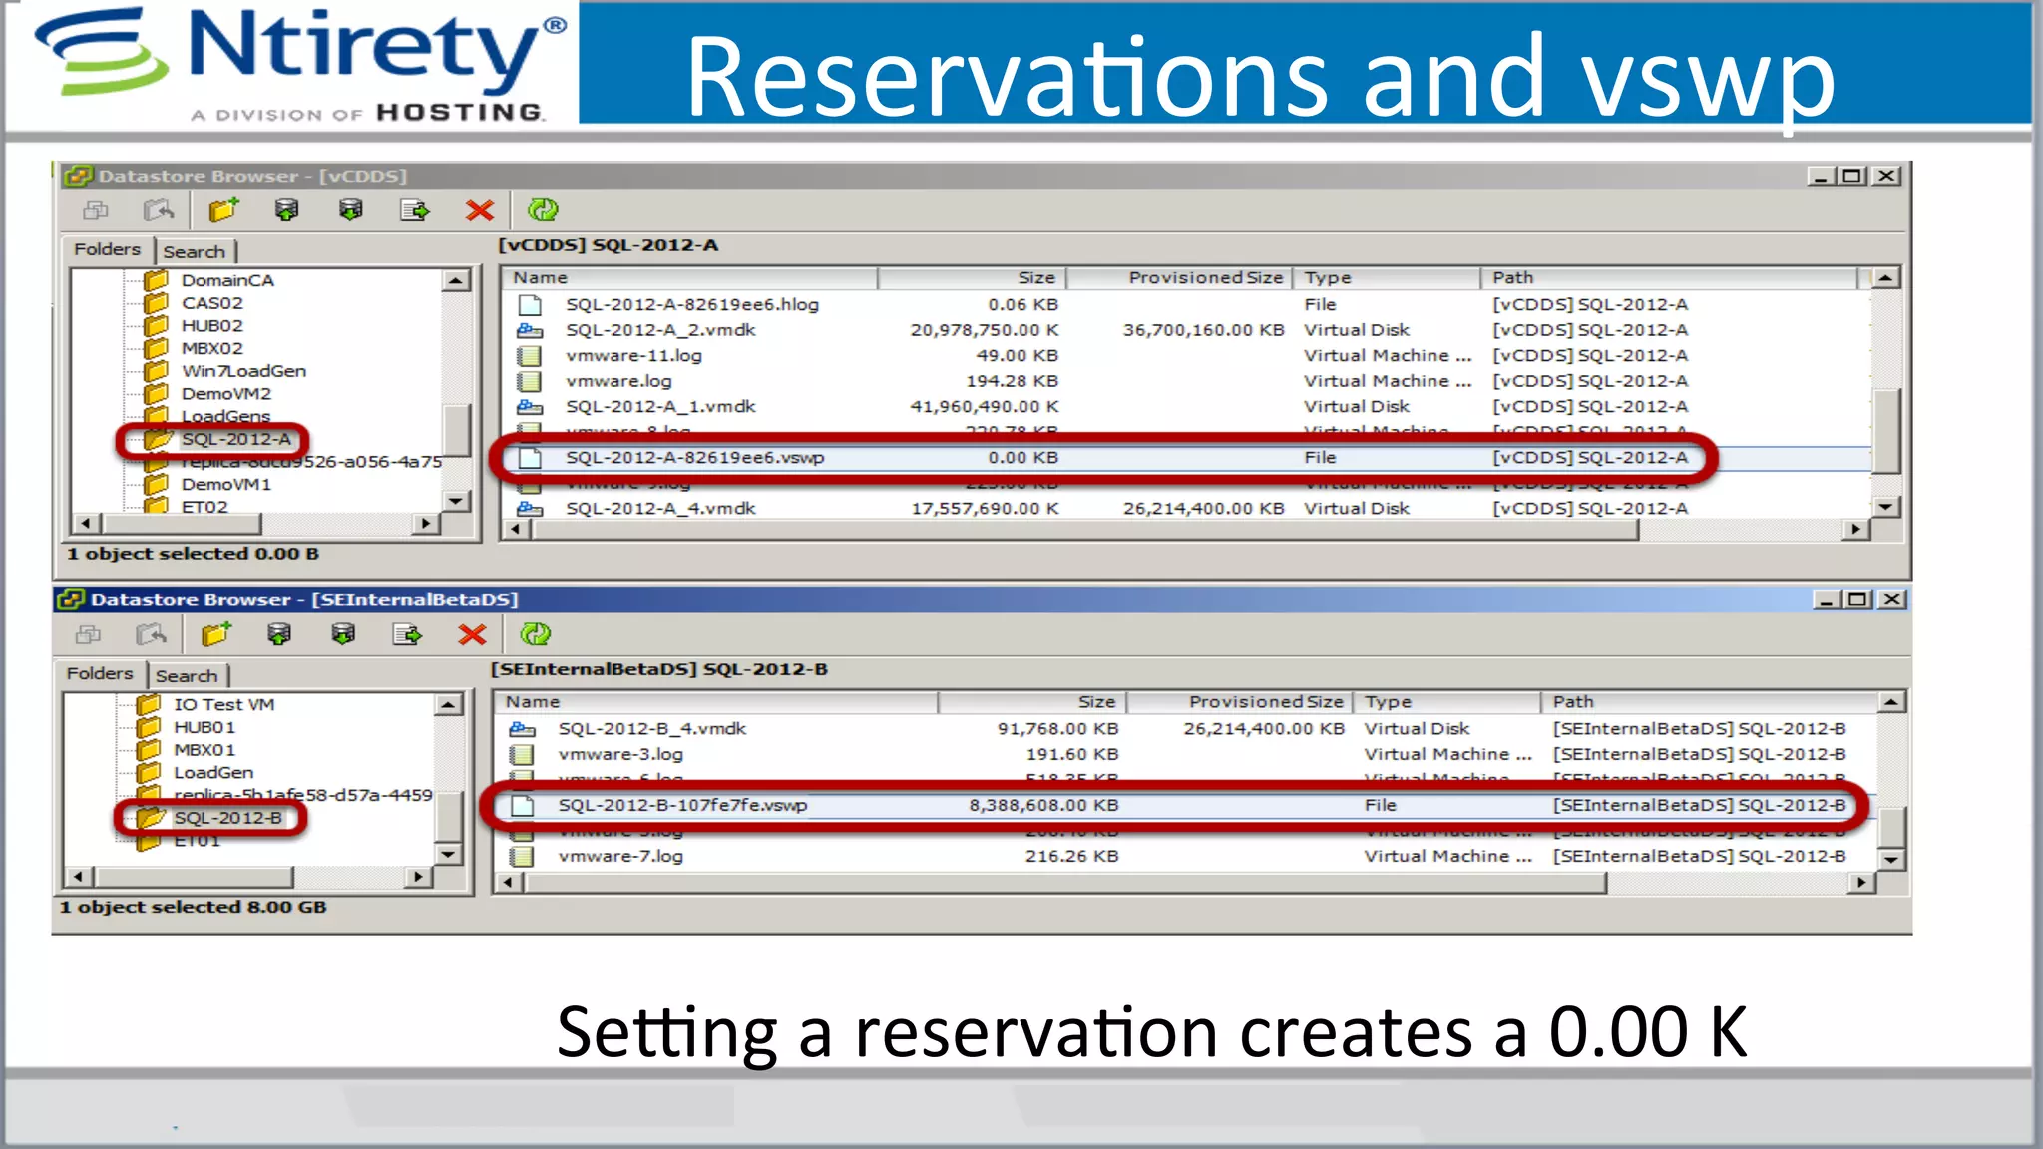Click vSphere icon in vCDDS title bar

[77, 176]
